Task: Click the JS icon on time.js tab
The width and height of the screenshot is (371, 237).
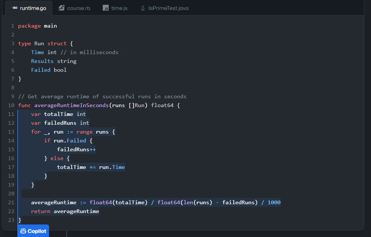Action: (106, 8)
